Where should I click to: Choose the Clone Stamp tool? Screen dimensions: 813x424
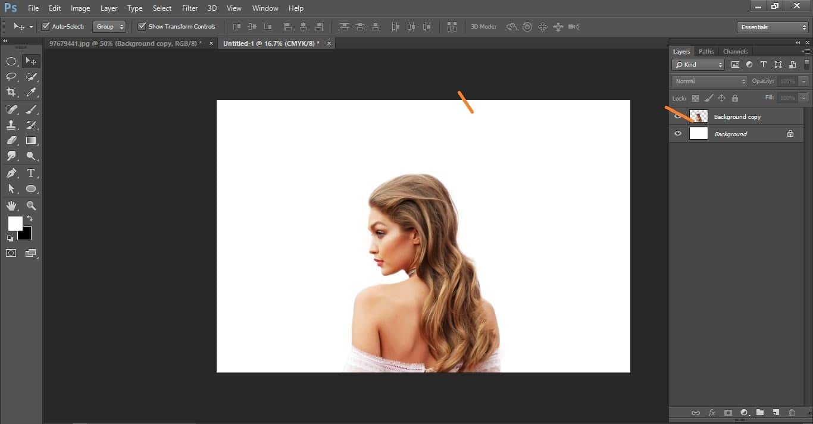11,125
